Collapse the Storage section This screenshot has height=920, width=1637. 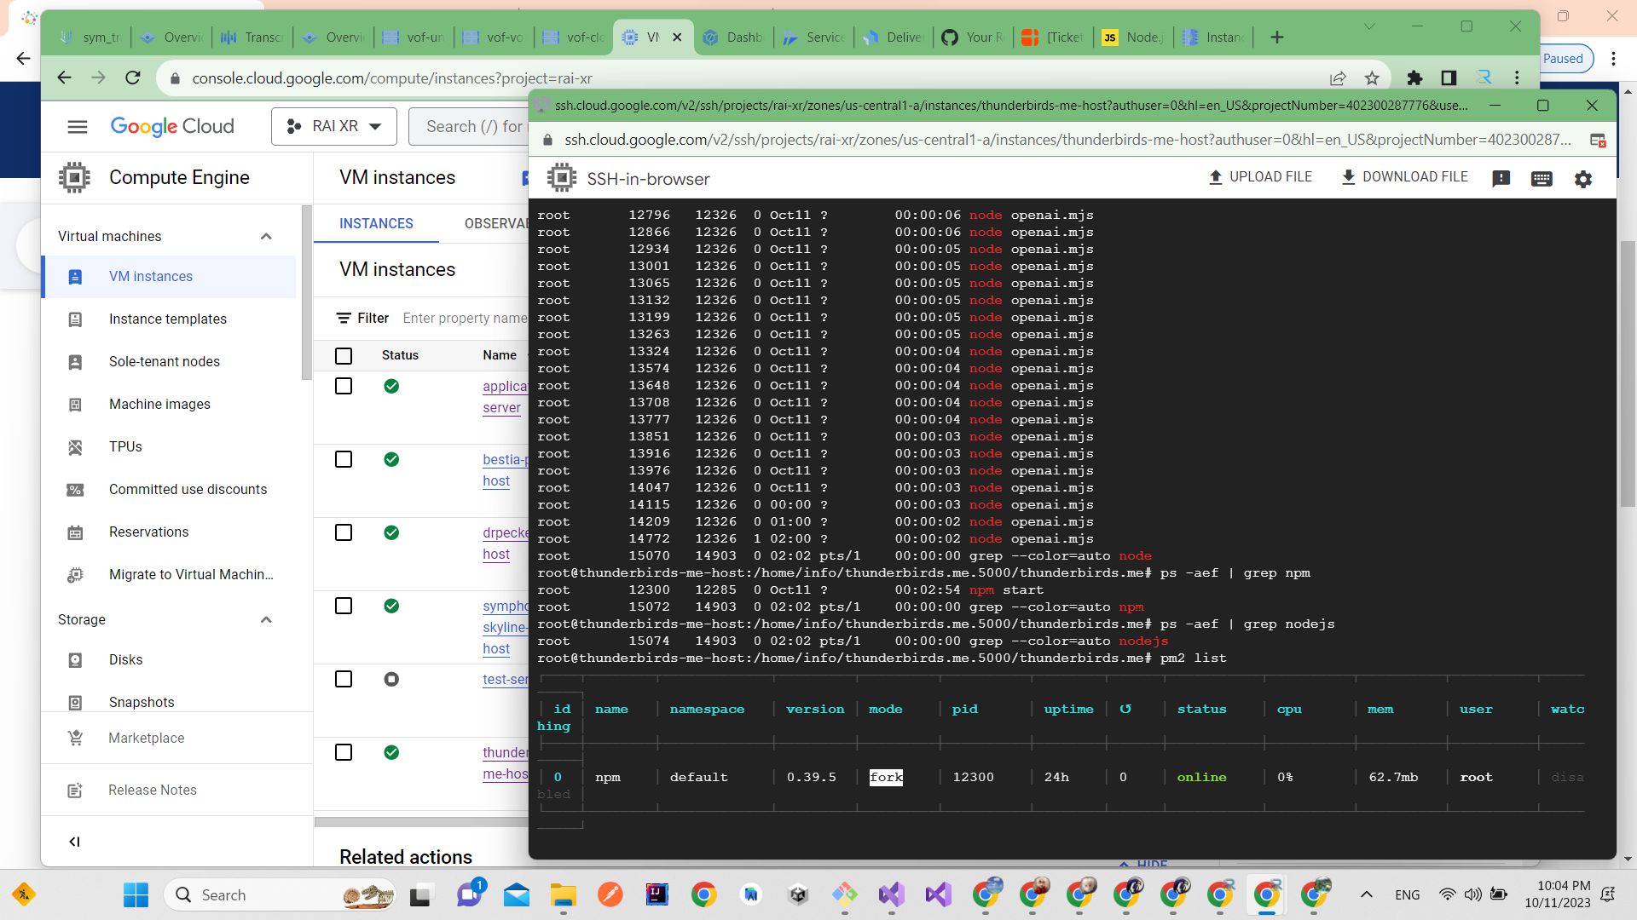pos(265,619)
